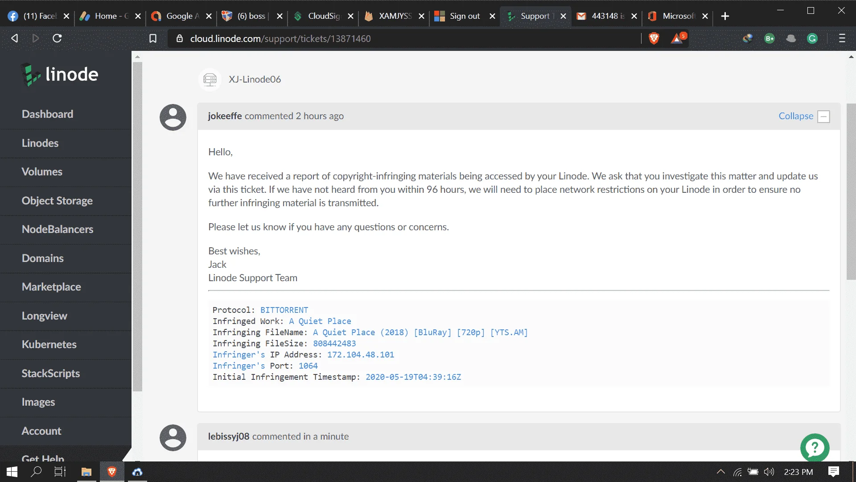Open Windows search from the taskbar
Screen dimensions: 856x482
[x=36, y=472]
